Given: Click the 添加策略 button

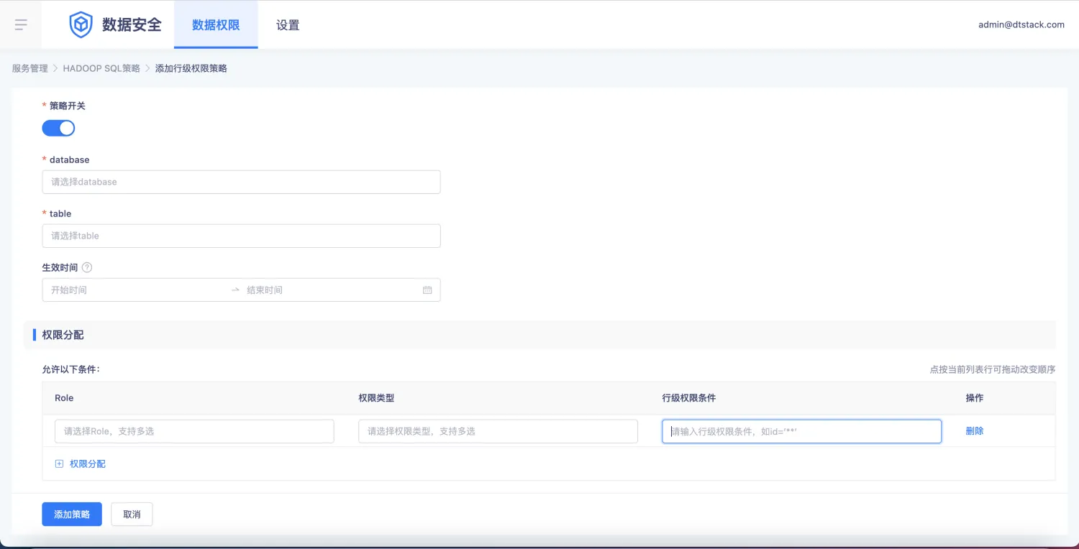Looking at the screenshot, I should click(72, 515).
